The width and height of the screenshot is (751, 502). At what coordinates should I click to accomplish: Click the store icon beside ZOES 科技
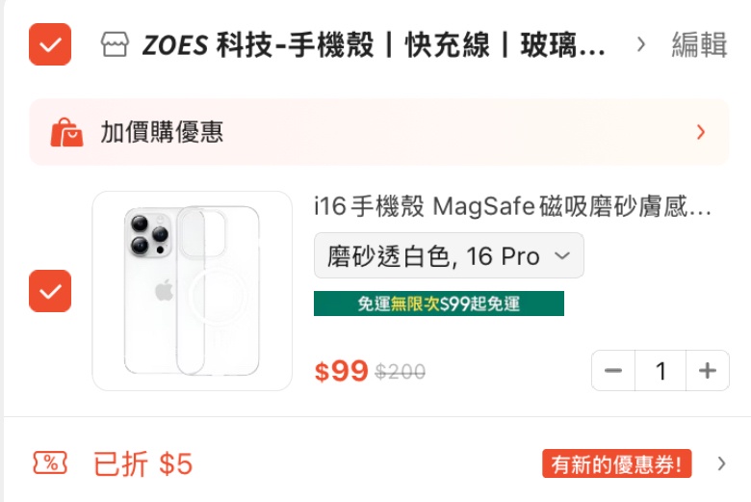(x=115, y=45)
